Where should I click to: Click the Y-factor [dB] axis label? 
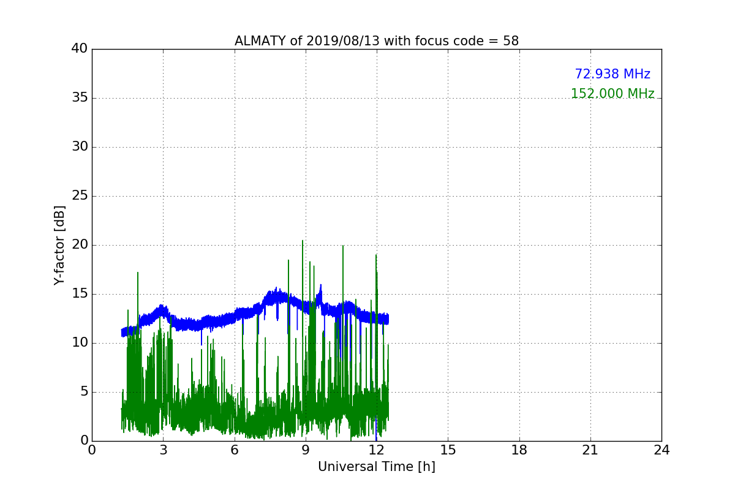59,245
